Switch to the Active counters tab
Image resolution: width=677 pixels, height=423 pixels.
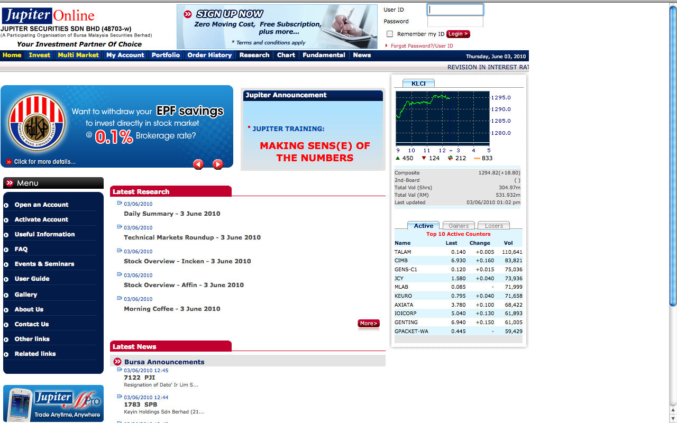(424, 226)
